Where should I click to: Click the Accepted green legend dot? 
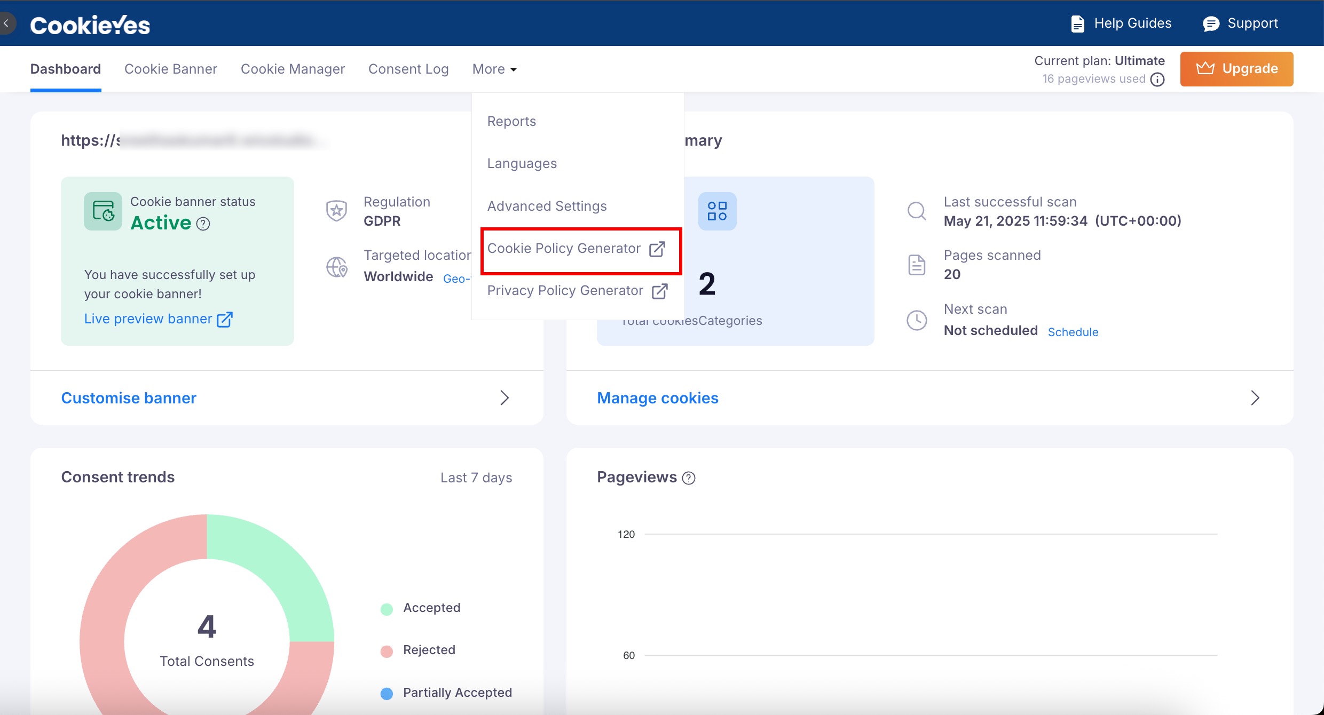(387, 609)
